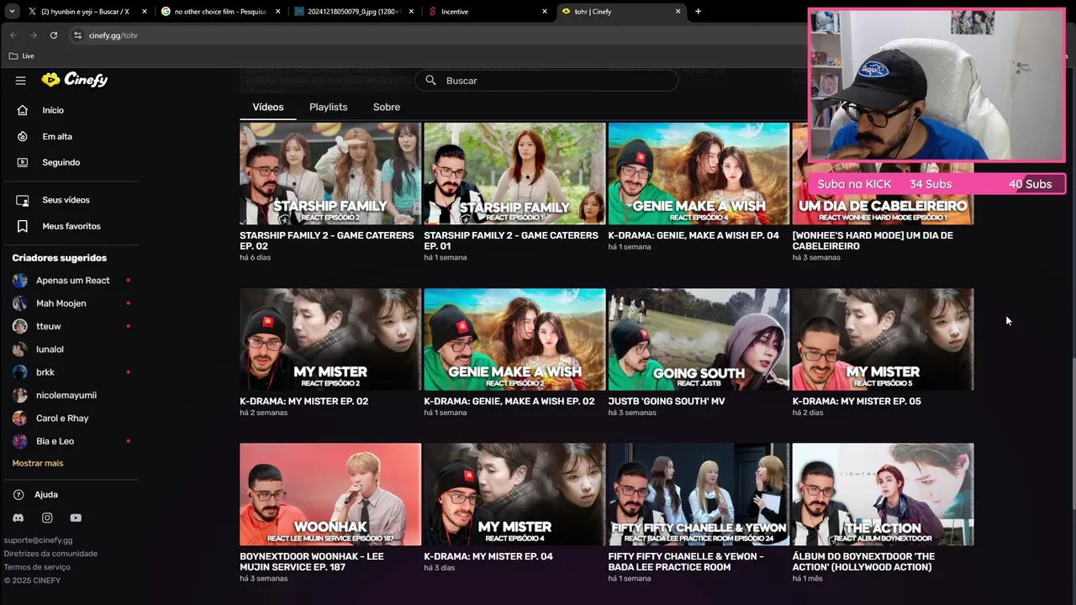Switch to Sobre tab

tap(387, 108)
